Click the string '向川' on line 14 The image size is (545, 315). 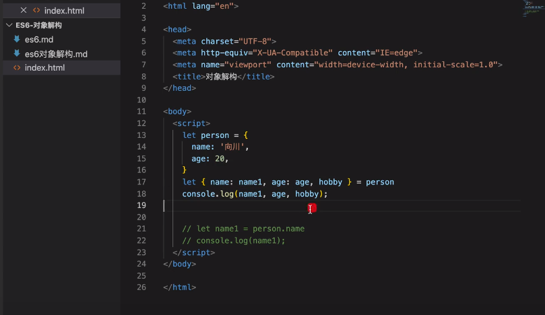coord(232,147)
